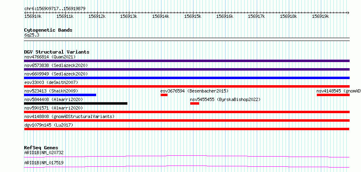The width and height of the screenshot is (361, 172).
Task: Click the RefSeq Genes track heading
Action: [41, 148]
